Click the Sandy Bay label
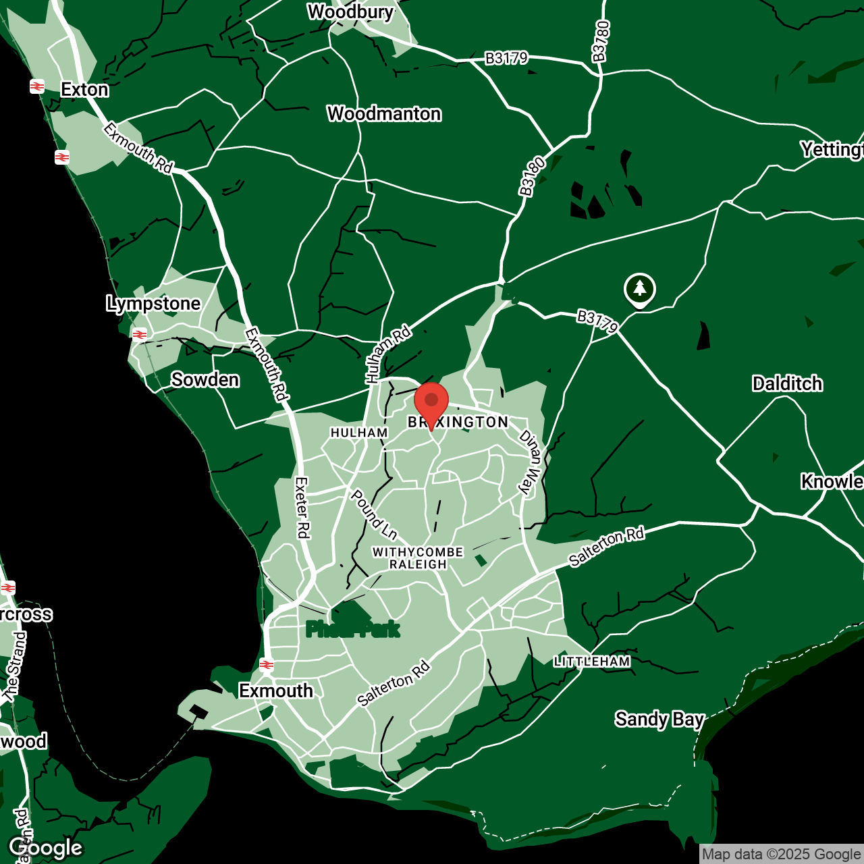The height and width of the screenshot is (864, 864). point(659,720)
